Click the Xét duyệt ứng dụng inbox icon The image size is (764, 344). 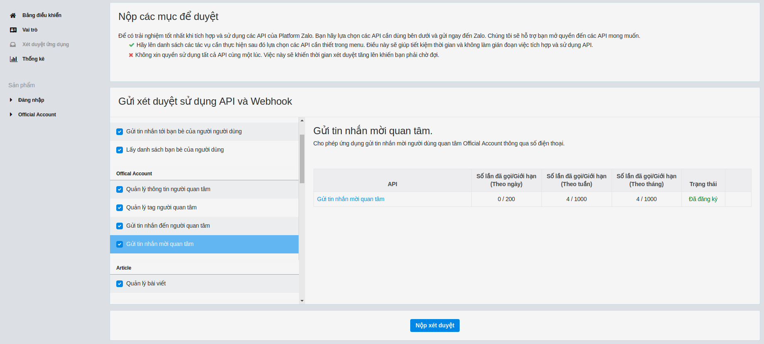[13, 44]
